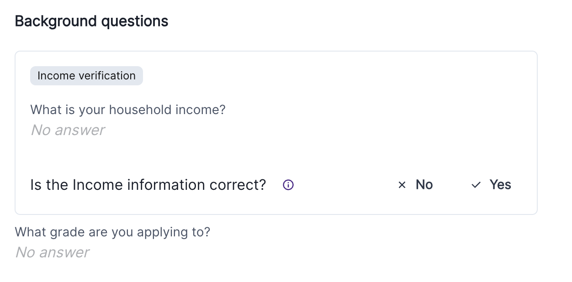Click "No answer" under household income
The width and height of the screenshot is (572, 282).
coord(68,130)
